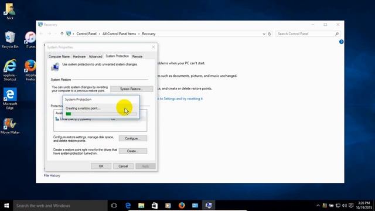Viewport: 375px width, 211px height.
Task: Refresh the Recovery control panel page
Action: click(x=270, y=34)
